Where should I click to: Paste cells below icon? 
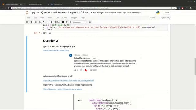(43, 22)
